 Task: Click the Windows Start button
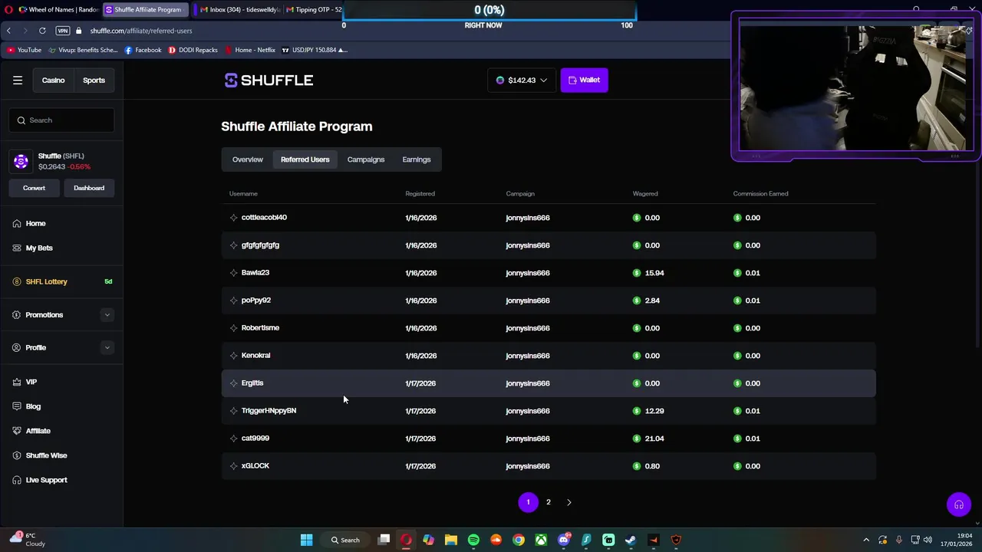pos(306,540)
